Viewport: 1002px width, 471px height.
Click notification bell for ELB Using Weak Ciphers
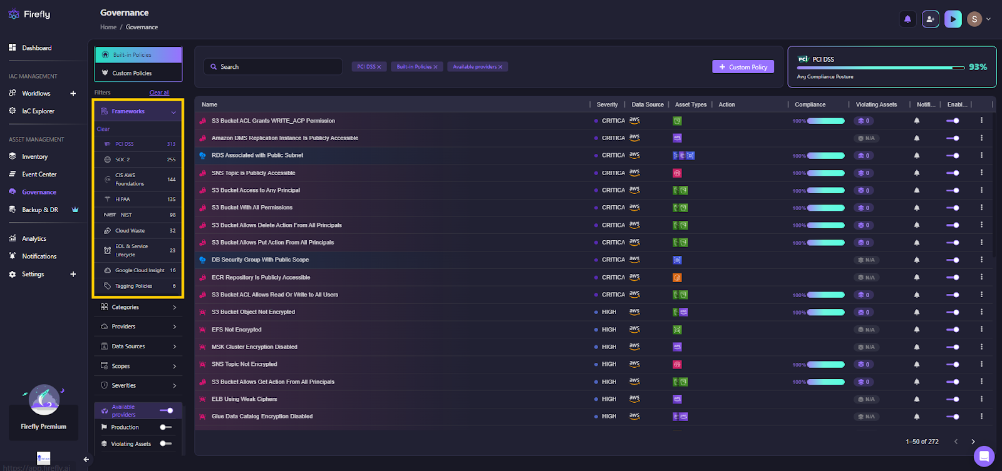point(917,399)
